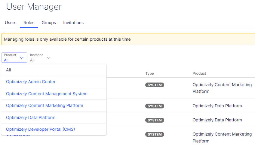
Task: Switch to the Groups tab
Action: 49,23
